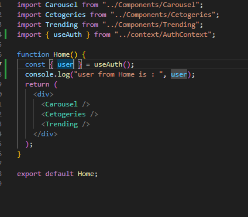Click the "../context/AuthContext" path string
Viewport: 248px width, 217px height.
[163, 35]
